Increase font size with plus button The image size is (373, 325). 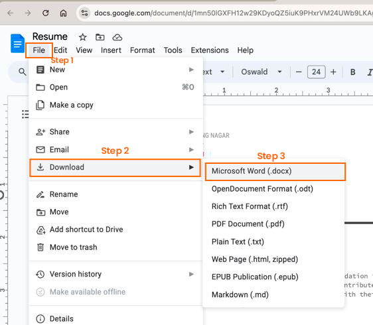(333, 72)
